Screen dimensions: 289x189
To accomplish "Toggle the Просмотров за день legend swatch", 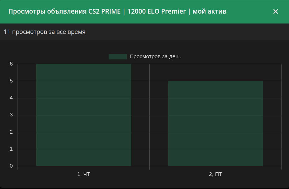I will tap(117, 57).
